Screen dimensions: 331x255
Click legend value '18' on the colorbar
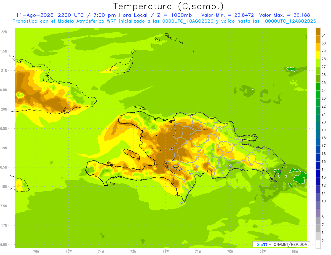tap(324, 138)
